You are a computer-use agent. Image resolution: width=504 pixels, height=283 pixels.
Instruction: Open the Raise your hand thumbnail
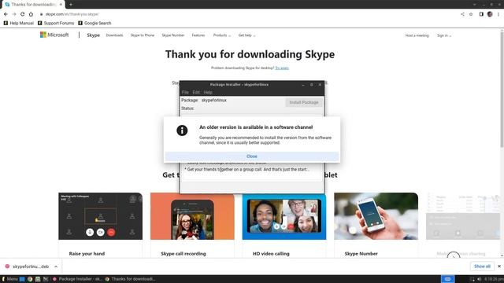tap(100, 216)
